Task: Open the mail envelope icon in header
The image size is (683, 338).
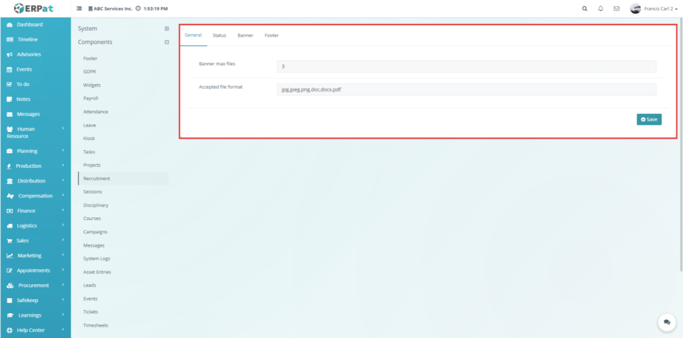Action: 616,9
